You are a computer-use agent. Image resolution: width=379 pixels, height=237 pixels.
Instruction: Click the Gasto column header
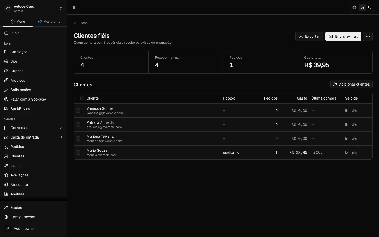click(302, 98)
